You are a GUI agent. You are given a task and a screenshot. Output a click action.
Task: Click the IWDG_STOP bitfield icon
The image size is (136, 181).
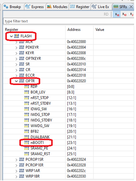pos(27,115)
